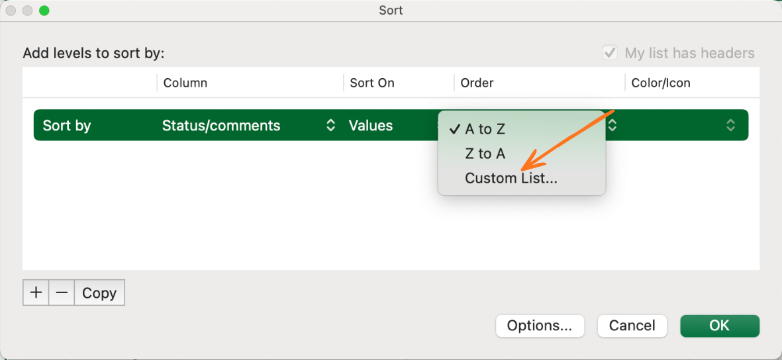Close the Sort window with the red button
Image resolution: width=782 pixels, height=360 pixels.
click(11, 11)
